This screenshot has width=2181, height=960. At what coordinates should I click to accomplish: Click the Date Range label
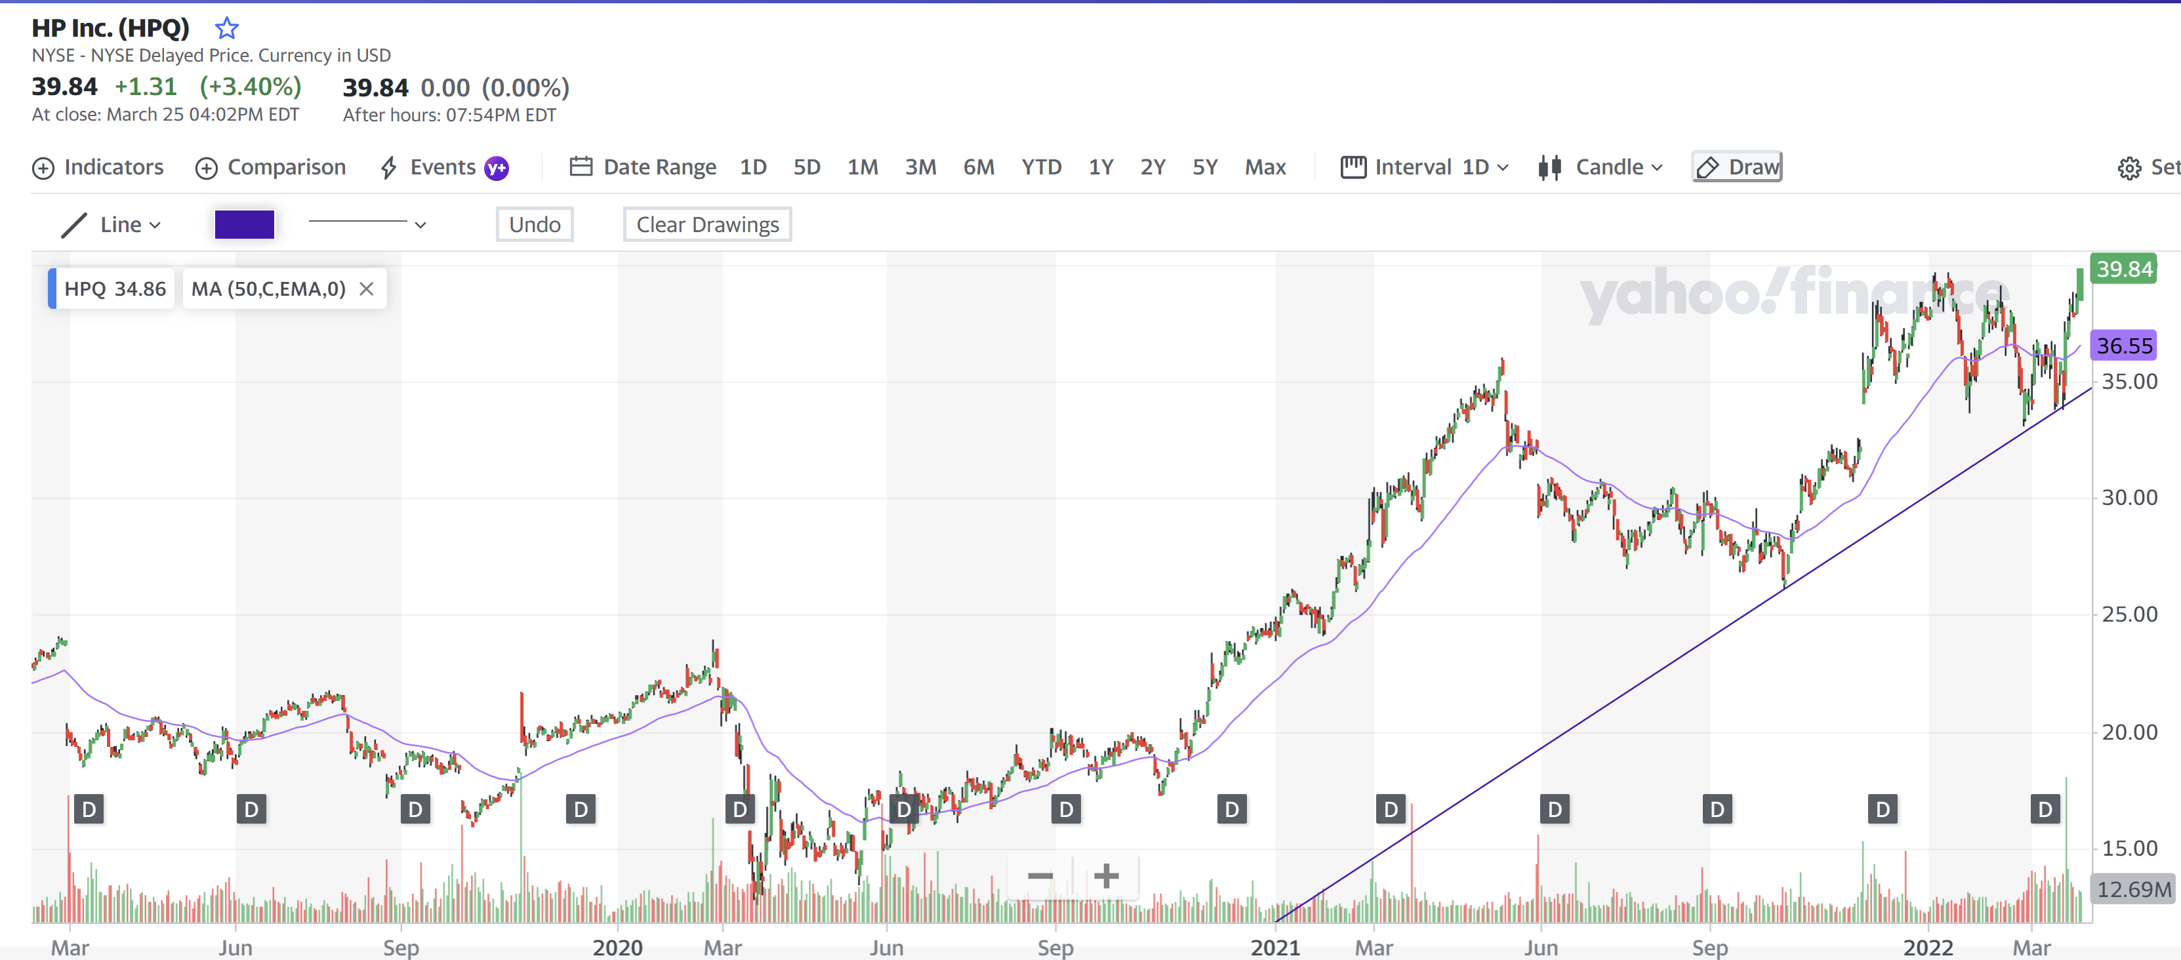pos(660,168)
